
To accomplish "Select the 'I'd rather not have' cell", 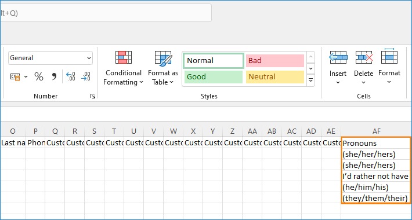I will point(376,176).
